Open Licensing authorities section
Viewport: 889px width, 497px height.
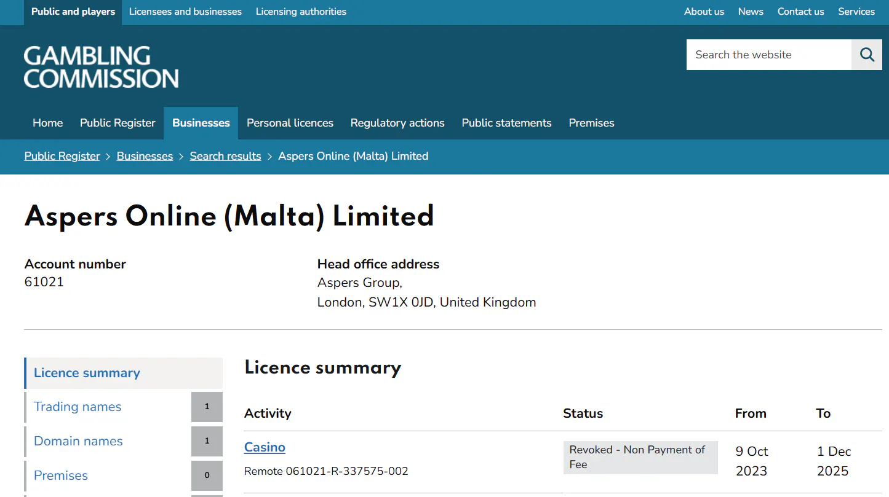pos(301,12)
